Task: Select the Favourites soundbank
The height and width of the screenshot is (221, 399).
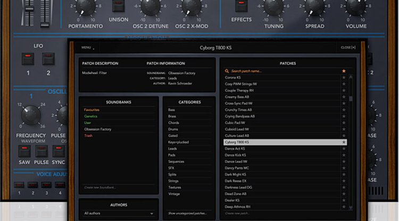Action: point(92,110)
